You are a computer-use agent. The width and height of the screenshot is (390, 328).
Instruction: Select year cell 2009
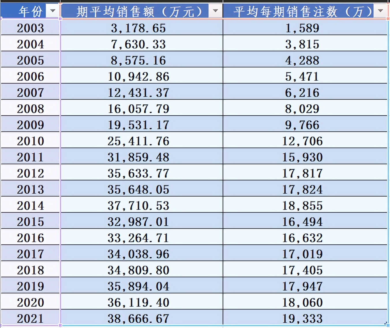pos(30,125)
